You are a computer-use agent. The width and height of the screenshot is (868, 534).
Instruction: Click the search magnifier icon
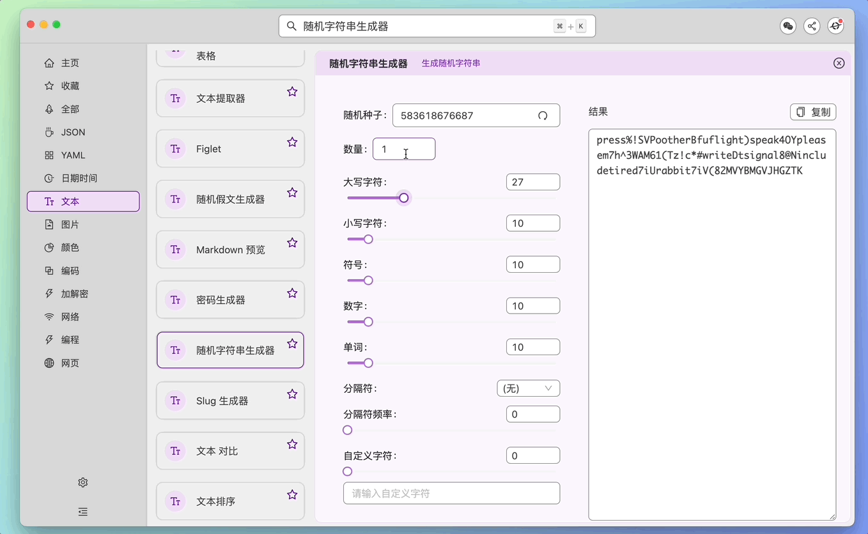coord(291,26)
